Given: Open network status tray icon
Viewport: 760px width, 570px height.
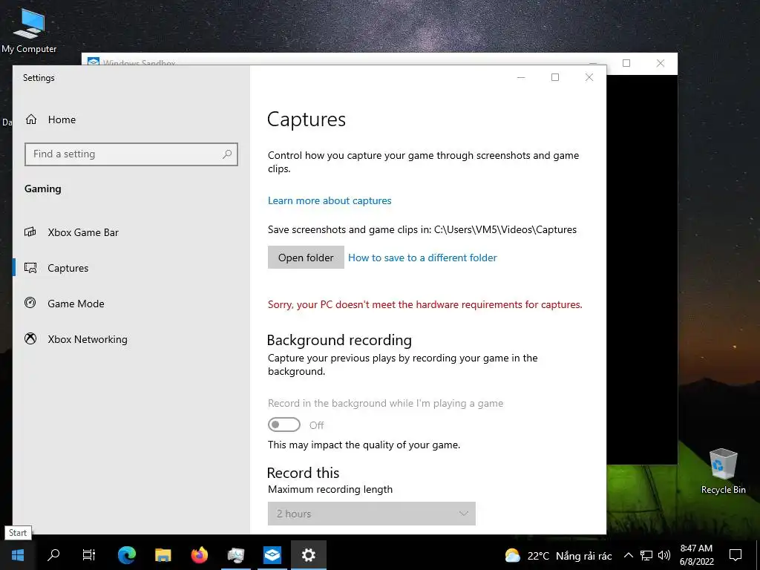Looking at the screenshot, I should (646, 555).
